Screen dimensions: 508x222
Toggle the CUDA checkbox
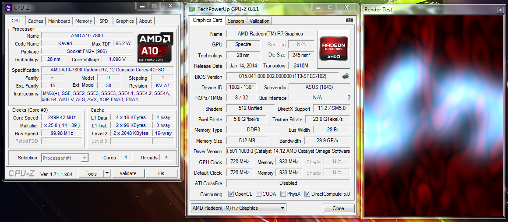pyautogui.click(x=258, y=194)
